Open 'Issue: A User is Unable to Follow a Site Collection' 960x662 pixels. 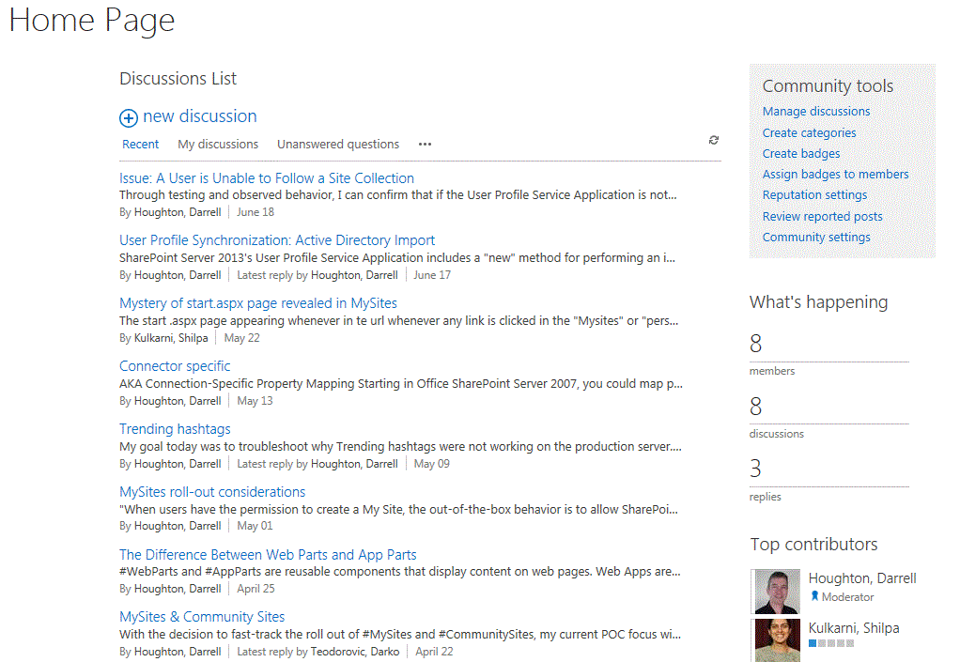[267, 178]
